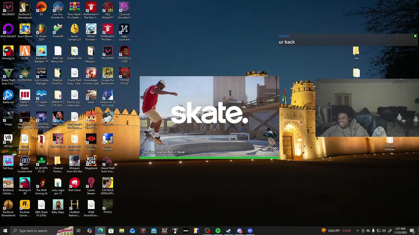Open The Wolf Among Us shortcut
This screenshot has width=419, height=235.
(x=41, y=186)
